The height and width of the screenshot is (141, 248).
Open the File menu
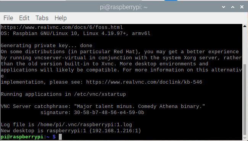tap(8, 18)
